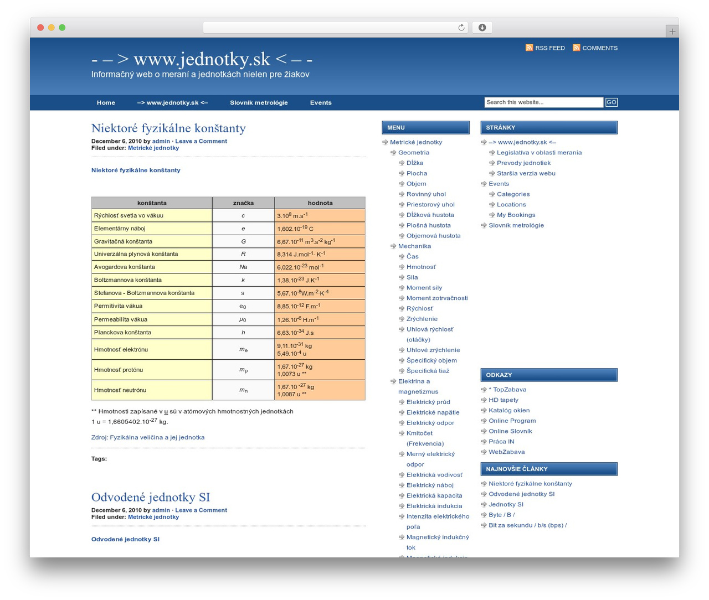The width and height of the screenshot is (709, 600).
Task: Open a new browser tab with plus icon
Action: (672, 32)
